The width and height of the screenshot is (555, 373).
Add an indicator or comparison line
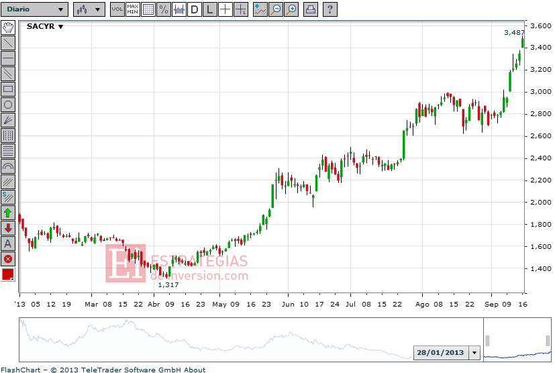[260, 9]
